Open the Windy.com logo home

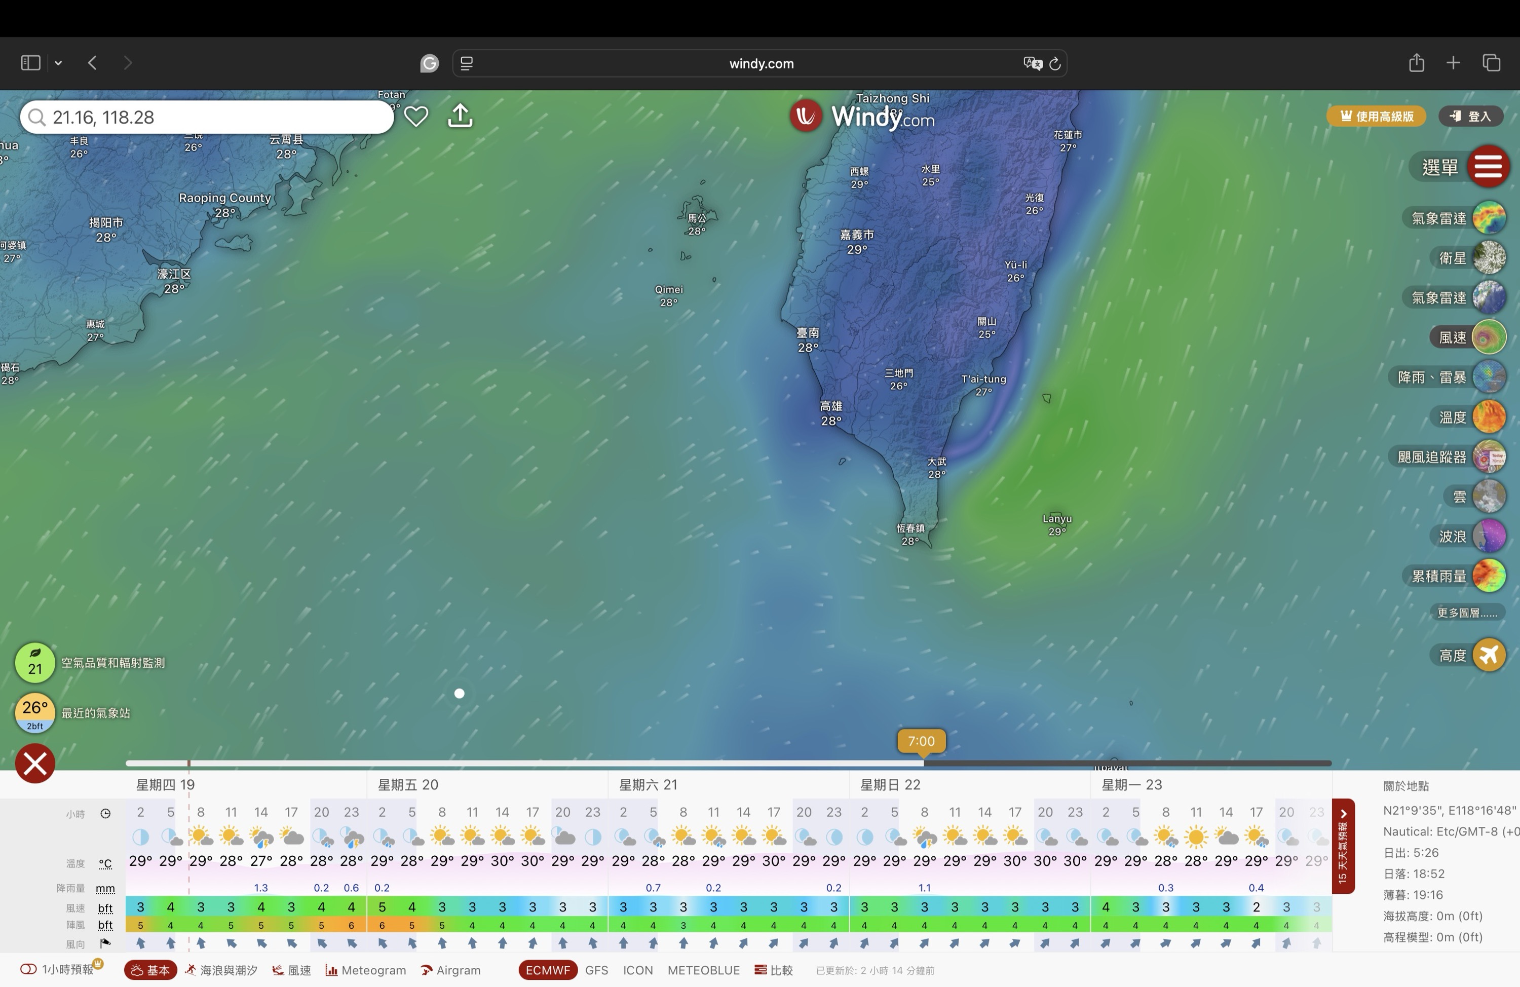pyautogui.click(x=863, y=116)
